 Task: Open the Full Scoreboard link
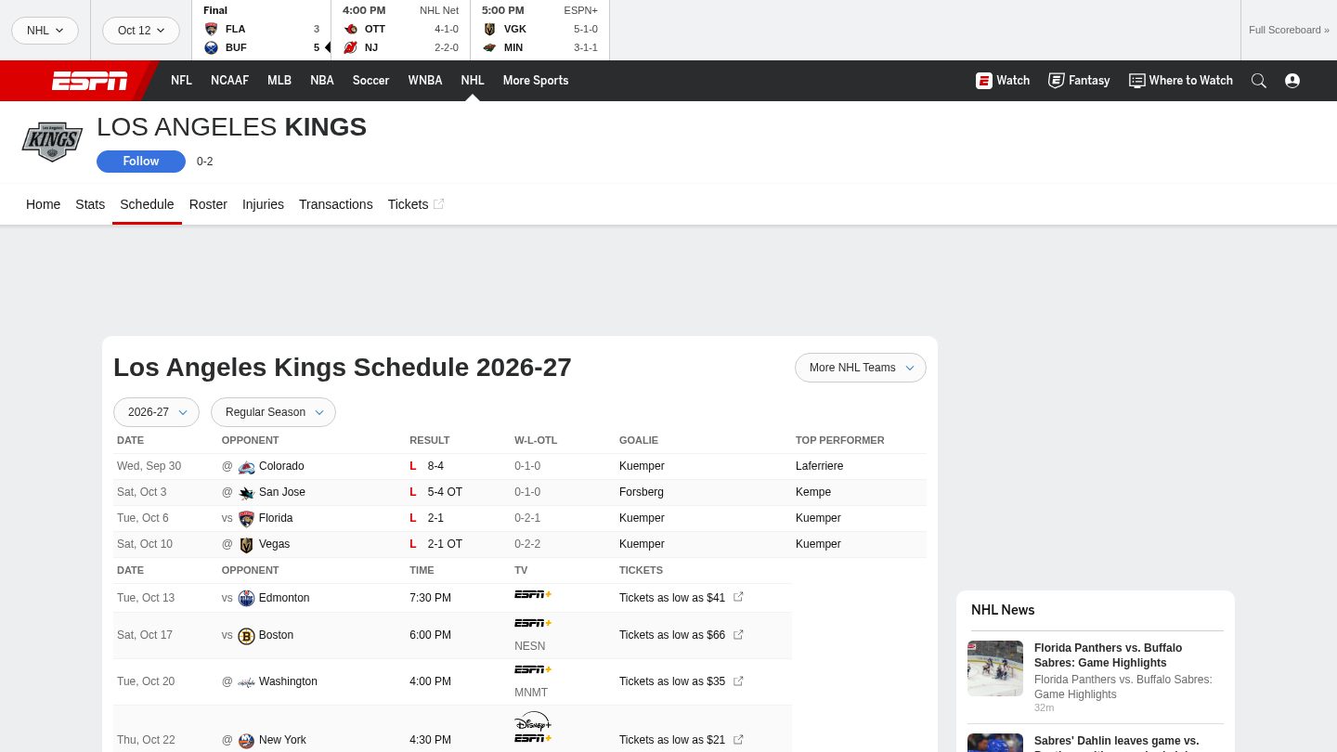pos(1289,30)
